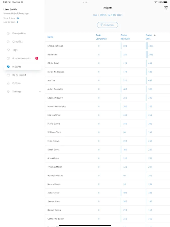Sort table by Name column
170x227 pixels.
tap(50, 37)
